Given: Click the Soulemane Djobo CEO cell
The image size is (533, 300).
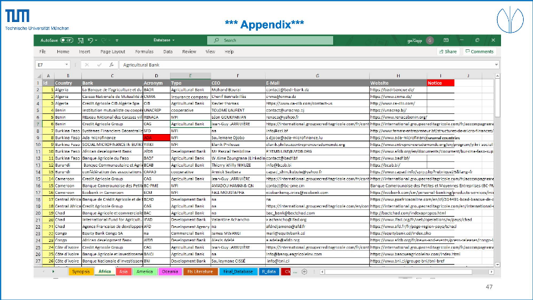Looking at the screenshot, I should (x=238, y=138).
